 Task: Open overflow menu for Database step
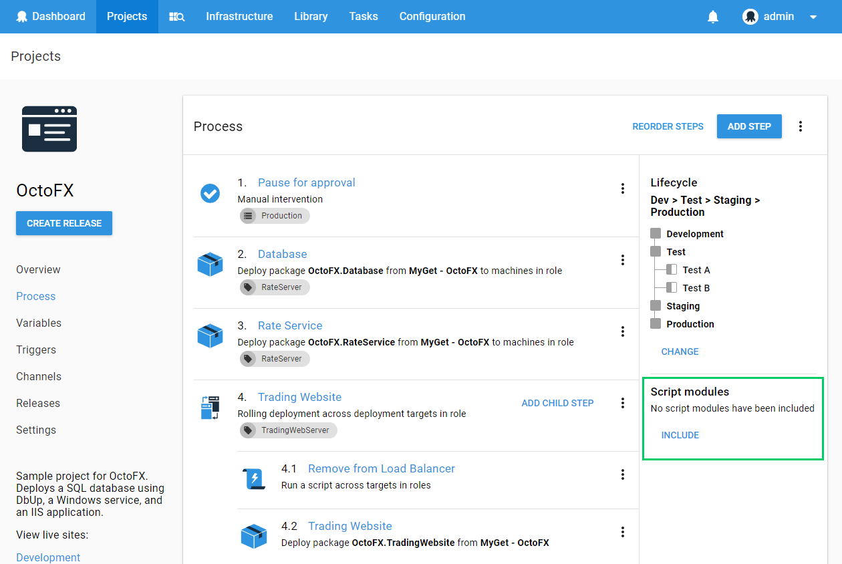(x=623, y=260)
